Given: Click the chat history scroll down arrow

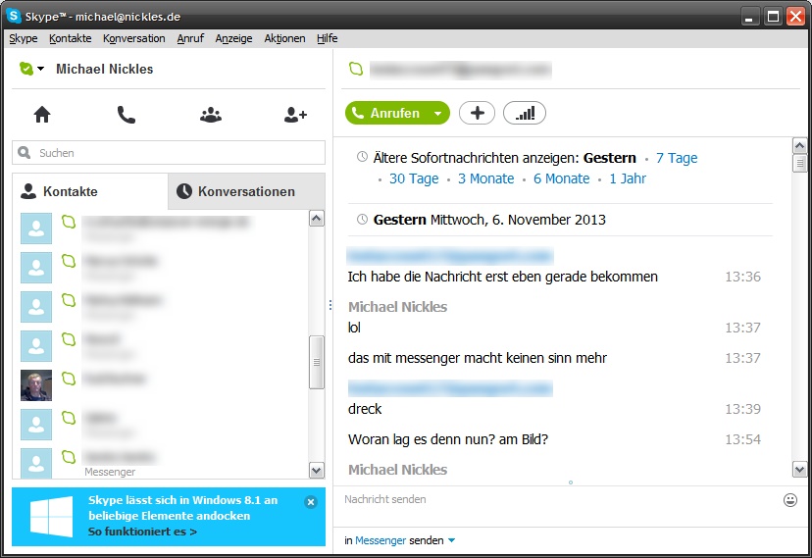Looking at the screenshot, I should tap(799, 470).
